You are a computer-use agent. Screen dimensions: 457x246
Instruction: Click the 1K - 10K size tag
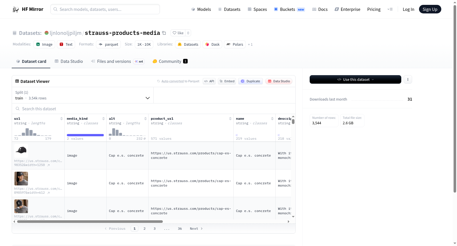click(144, 44)
